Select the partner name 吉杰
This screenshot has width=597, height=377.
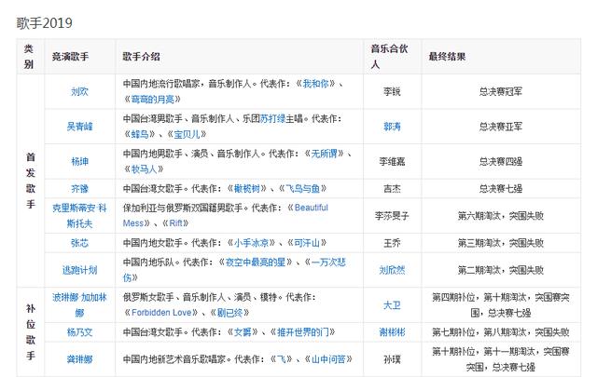[392, 188]
